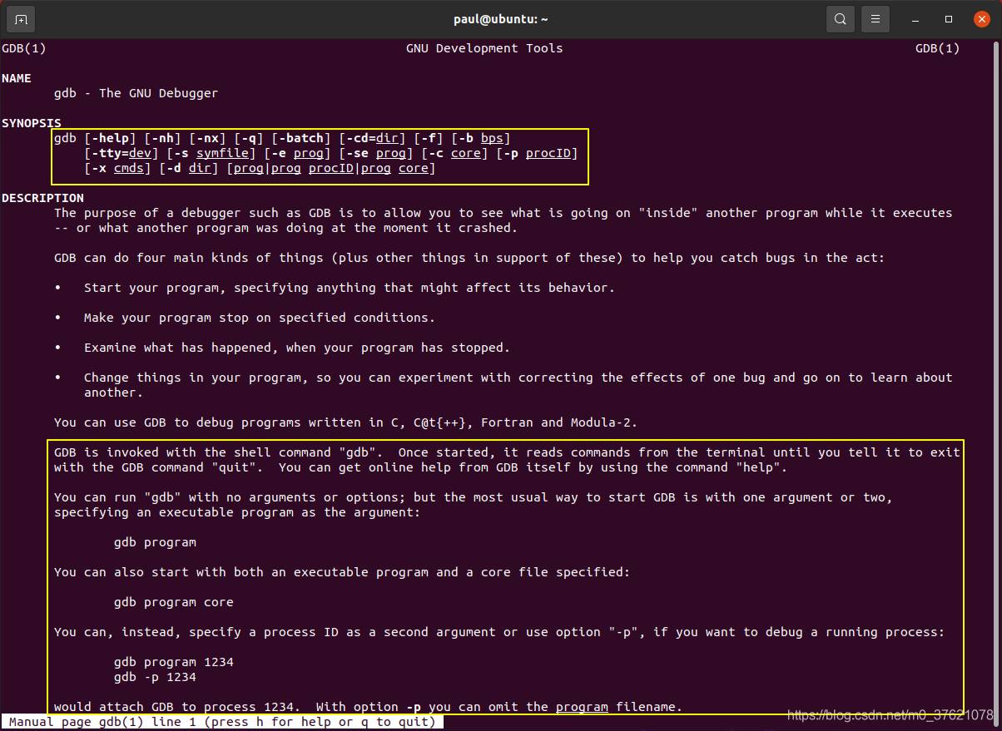Click the [-help] option
This screenshot has width=1002, height=731.
tap(110, 138)
